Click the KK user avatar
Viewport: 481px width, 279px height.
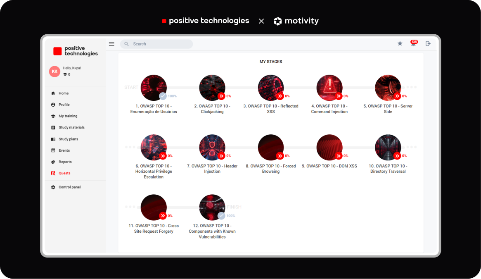(x=54, y=71)
